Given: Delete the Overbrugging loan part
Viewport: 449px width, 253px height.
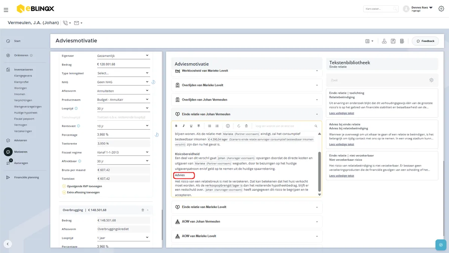Looking at the screenshot, I should [143, 210].
